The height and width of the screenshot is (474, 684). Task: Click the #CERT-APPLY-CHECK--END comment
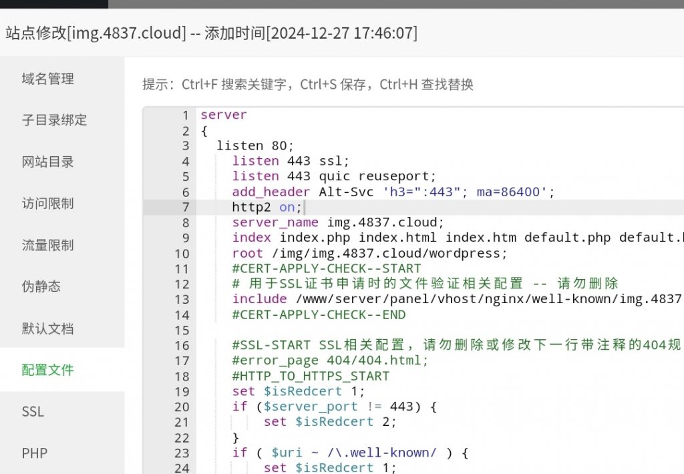[319, 315]
